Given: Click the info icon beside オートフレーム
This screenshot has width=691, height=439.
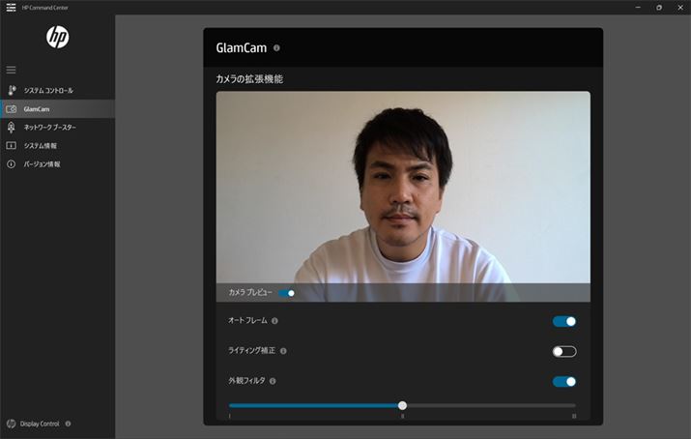Looking at the screenshot, I should click(x=275, y=321).
